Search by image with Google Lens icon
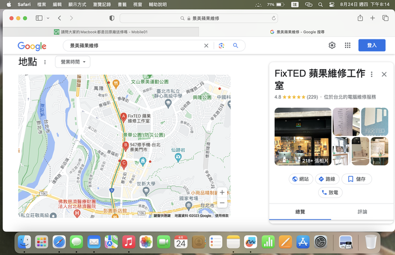The width and height of the screenshot is (395, 255). click(222, 46)
